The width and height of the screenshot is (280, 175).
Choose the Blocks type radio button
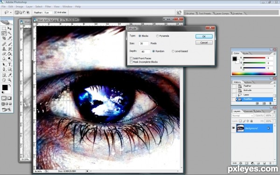tap(140, 36)
